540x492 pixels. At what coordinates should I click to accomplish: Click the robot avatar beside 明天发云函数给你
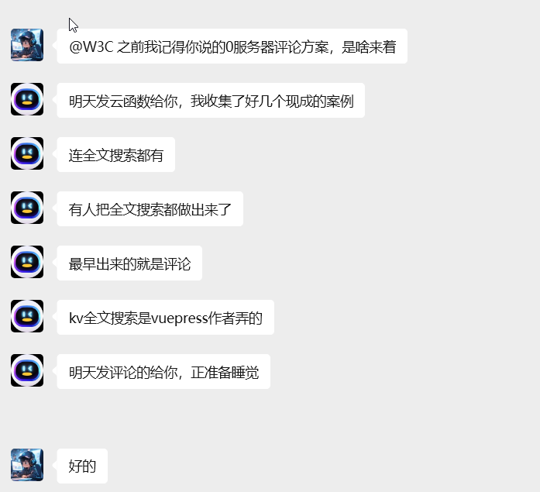pos(27,99)
